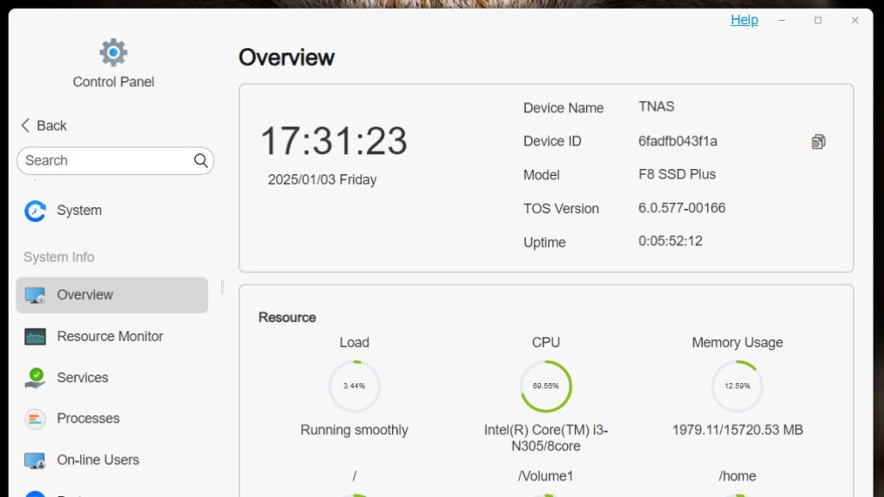The image size is (884, 497).
Task: Click the Overview monitor icon
Action: click(x=35, y=295)
